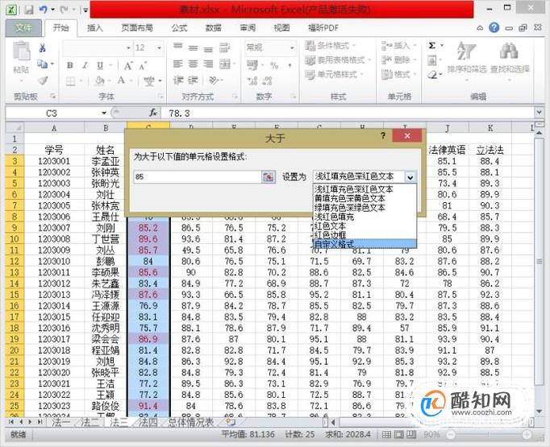
Task: Open the 套用表格格式 table format menu
Action: coord(338,60)
